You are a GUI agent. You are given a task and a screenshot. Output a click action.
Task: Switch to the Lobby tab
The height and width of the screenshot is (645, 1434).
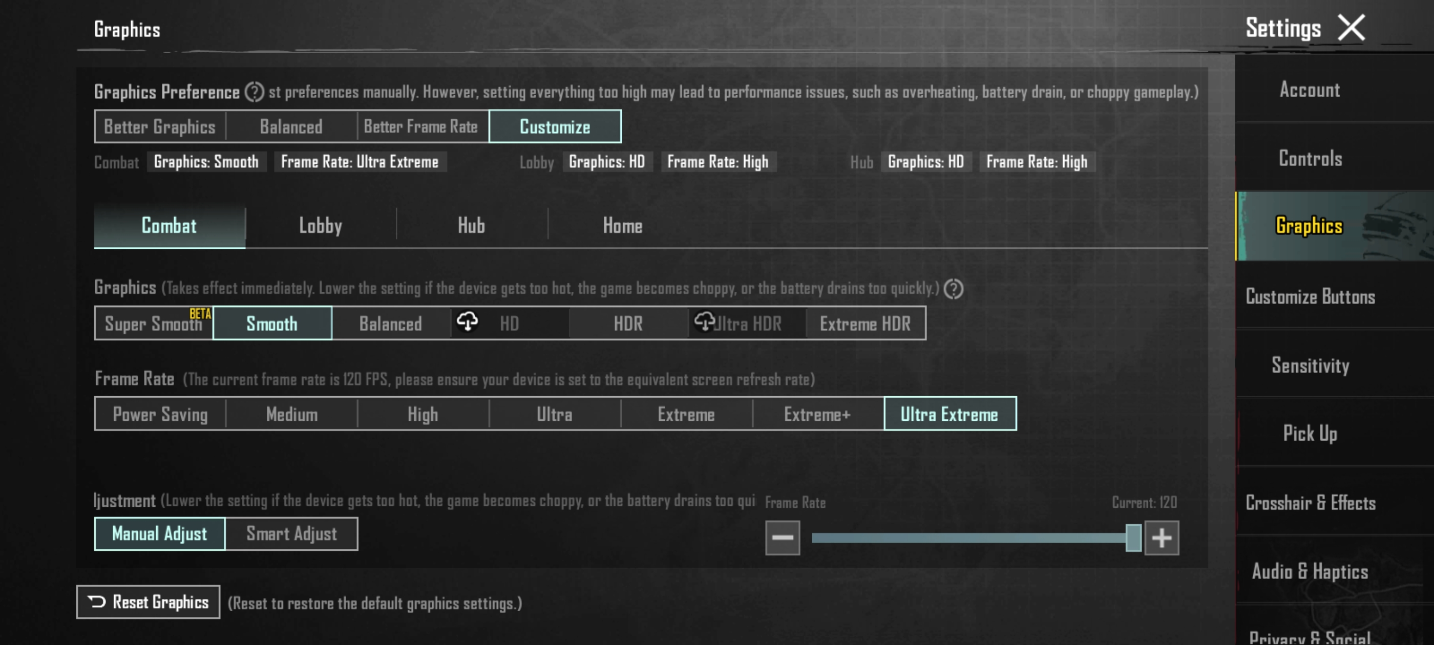tap(321, 226)
